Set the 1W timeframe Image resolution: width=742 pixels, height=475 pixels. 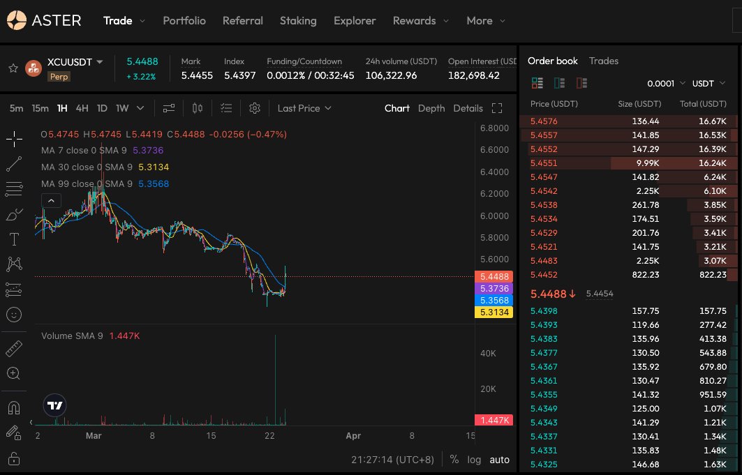pos(123,108)
